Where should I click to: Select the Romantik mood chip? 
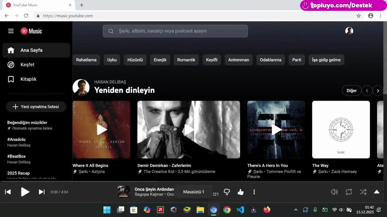tap(186, 60)
